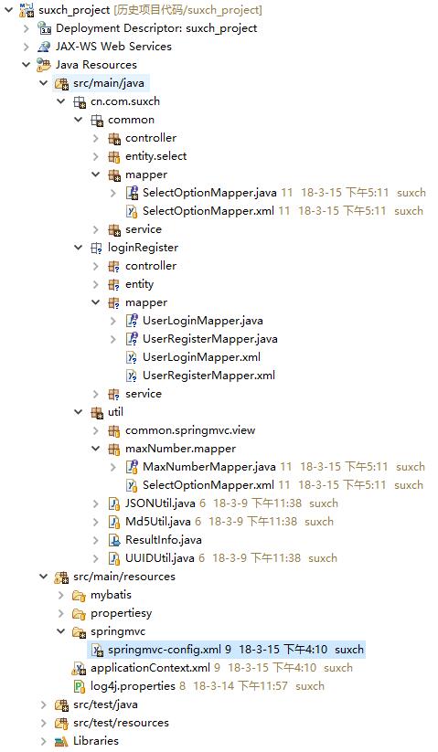Click the log4j.properties file icon
The width and height of the screenshot is (438, 752).
[80, 686]
